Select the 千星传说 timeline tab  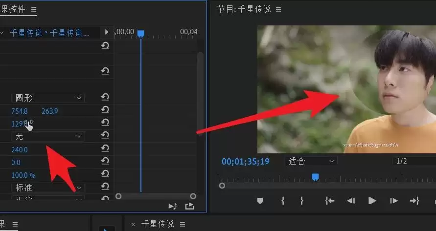click(158, 224)
